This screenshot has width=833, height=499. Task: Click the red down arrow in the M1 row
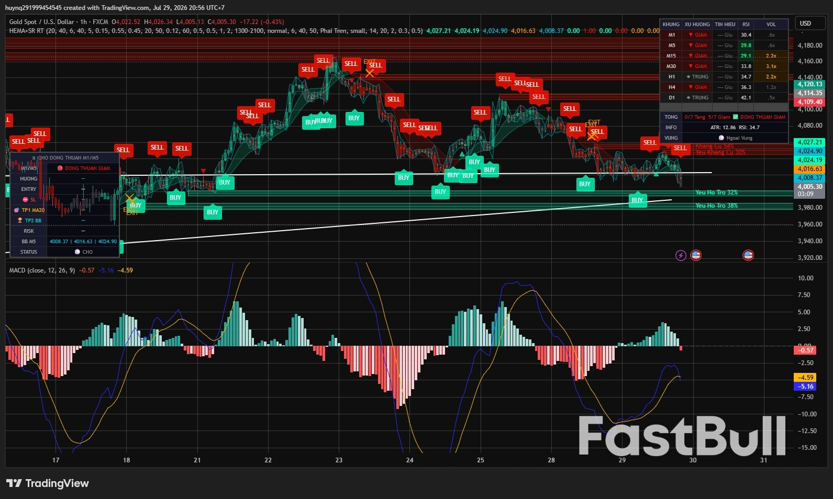(691, 35)
